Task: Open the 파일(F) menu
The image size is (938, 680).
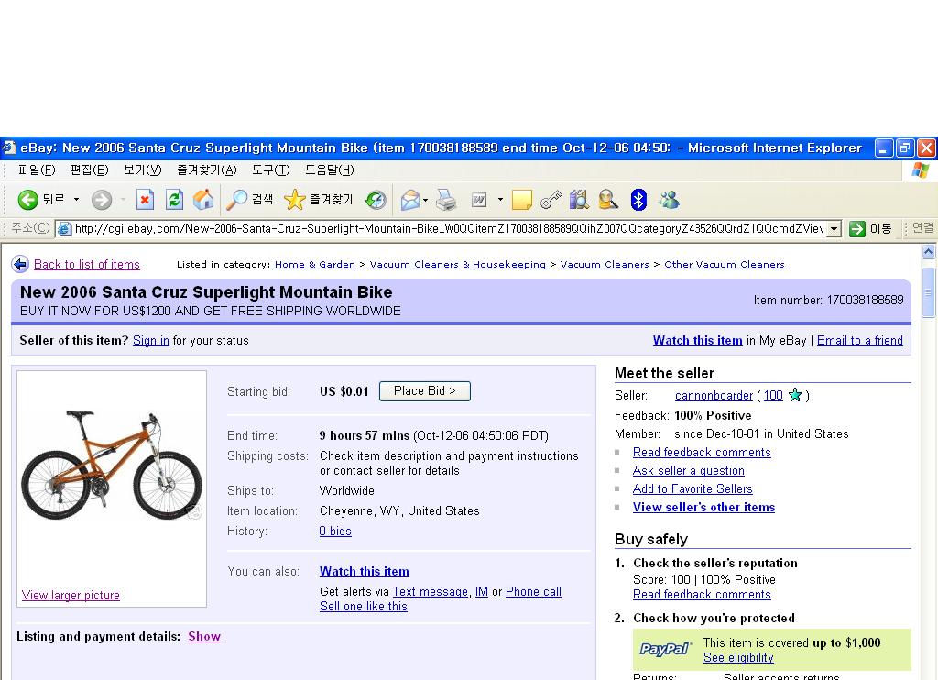Action: [x=37, y=170]
